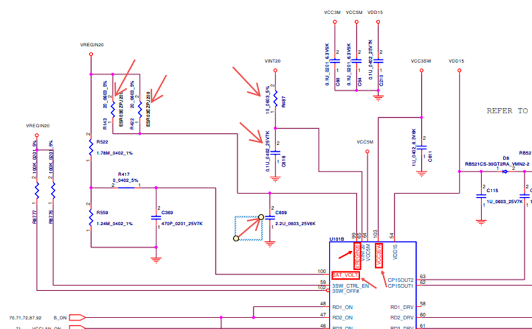Click the horizontal R417 resistor
This screenshot has height=329, width=532.
[126, 188]
